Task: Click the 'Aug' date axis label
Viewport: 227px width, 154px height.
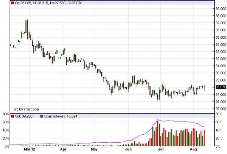Action: pyautogui.click(x=194, y=149)
